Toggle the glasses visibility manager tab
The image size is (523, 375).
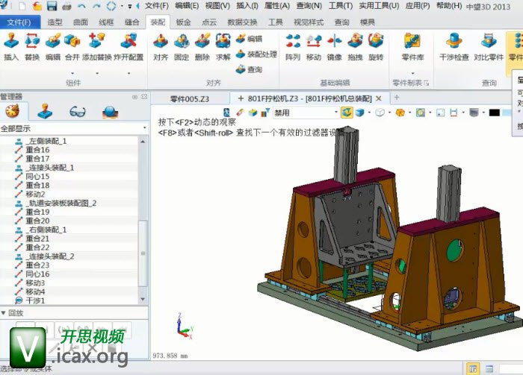77,112
